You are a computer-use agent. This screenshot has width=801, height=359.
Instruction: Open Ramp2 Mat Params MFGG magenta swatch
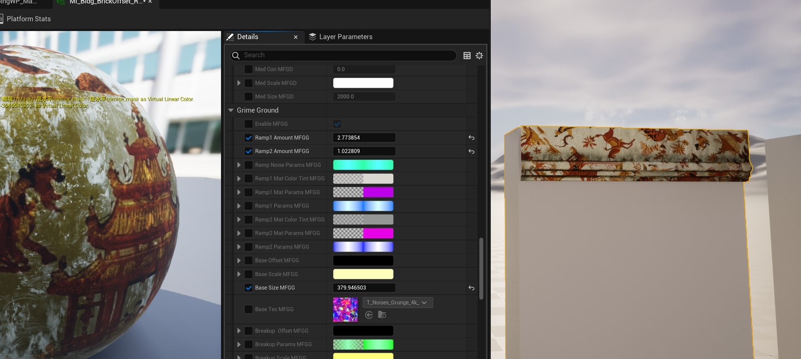363,234
